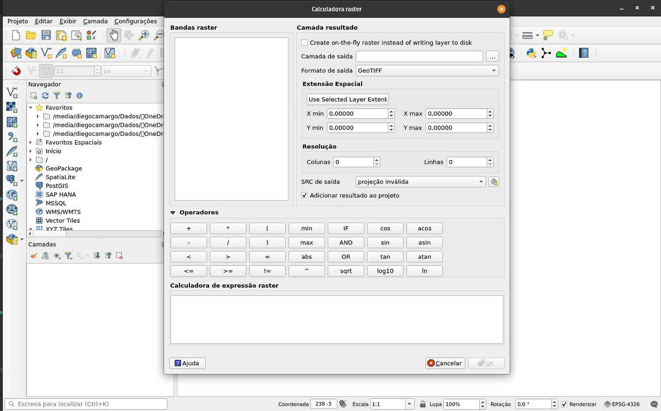This screenshot has width=661, height=411.
Task: Click the New Project blank page icon
Action: [16, 35]
